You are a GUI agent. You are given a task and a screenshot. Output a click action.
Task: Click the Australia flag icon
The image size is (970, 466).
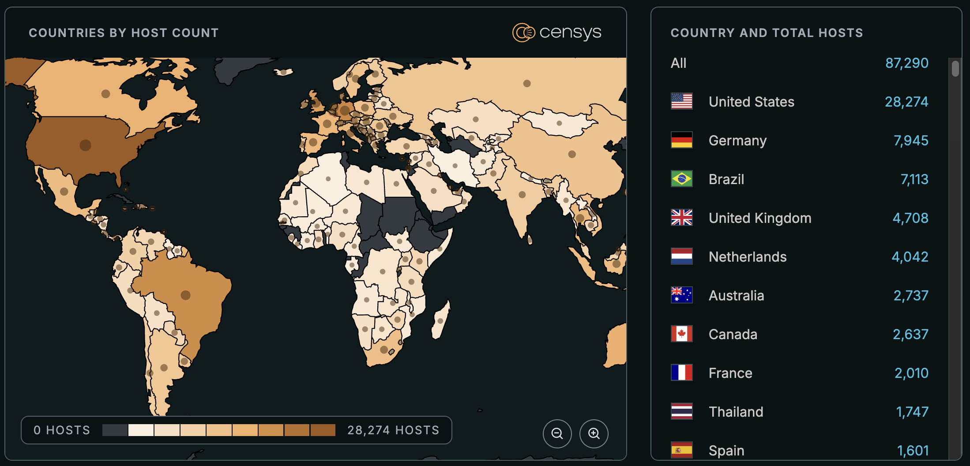click(681, 295)
